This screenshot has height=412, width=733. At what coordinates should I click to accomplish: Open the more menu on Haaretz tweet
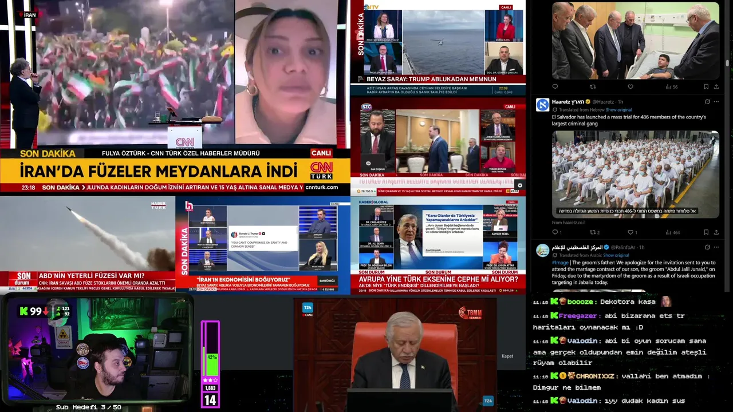click(x=716, y=102)
